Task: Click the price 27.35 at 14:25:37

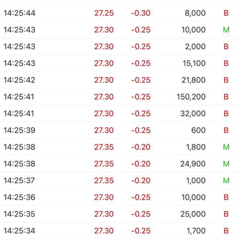Action: 104,180
